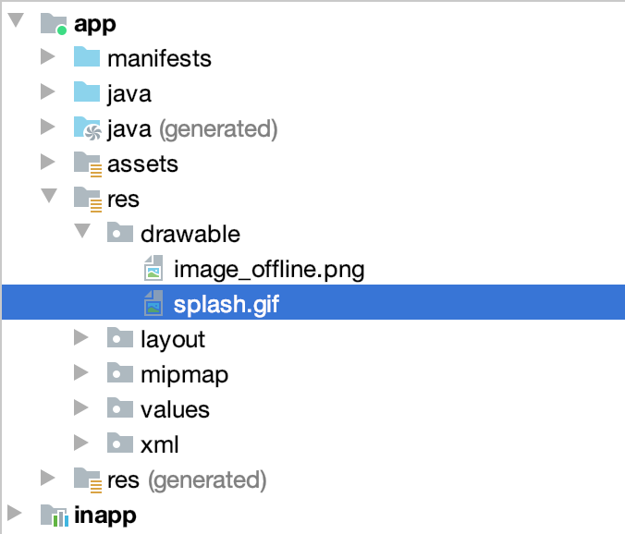The image size is (625, 534).
Task: Expand the manifests folder
Action: 48,56
